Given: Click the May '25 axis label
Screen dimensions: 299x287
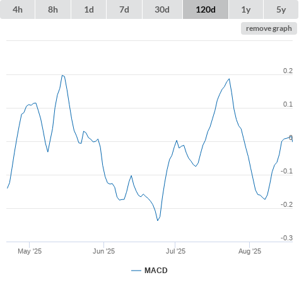Looking at the screenshot, I should click(x=30, y=251).
